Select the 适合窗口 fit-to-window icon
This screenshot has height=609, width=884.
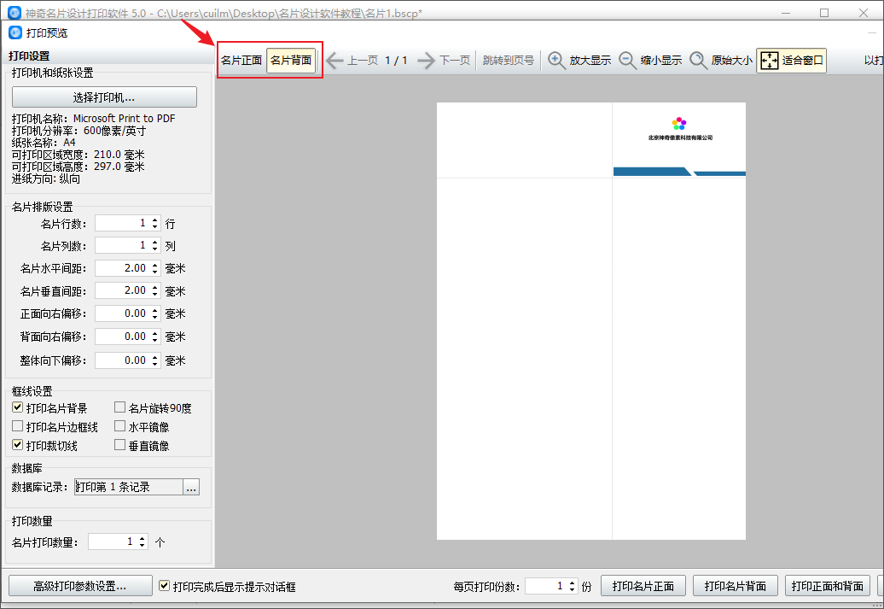769,61
